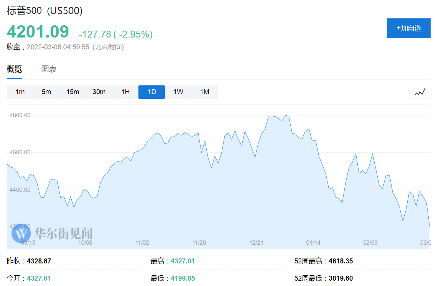Screen dimensions: 436x286
Task: Select the 1m interval
Action: 20,92
